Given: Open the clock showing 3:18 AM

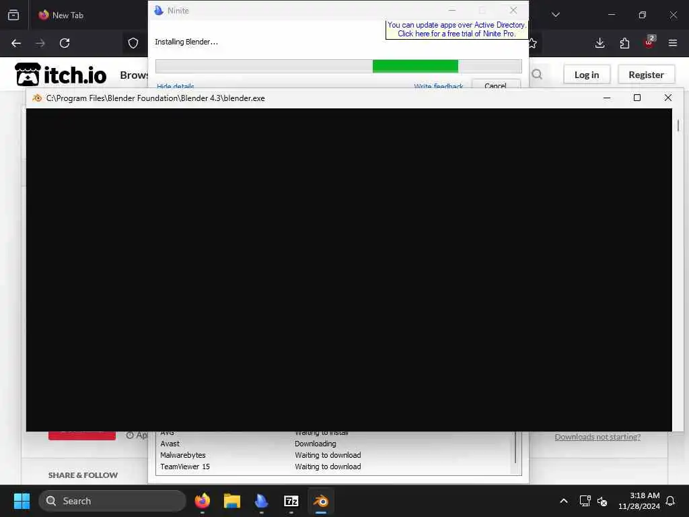Looking at the screenshot, I should click(x=639, y=501).
